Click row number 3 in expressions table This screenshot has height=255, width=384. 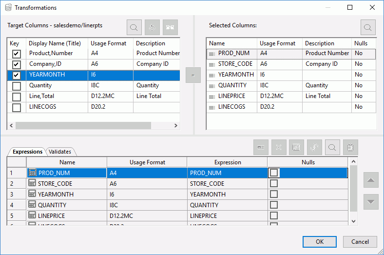[17, 195]
